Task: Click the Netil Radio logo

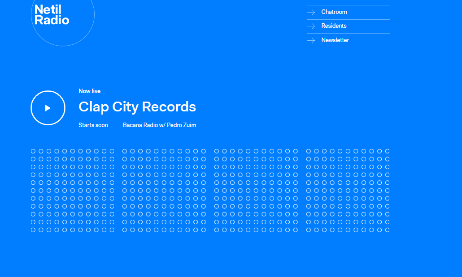Action: pyautogui.click(x=52, y=15)
